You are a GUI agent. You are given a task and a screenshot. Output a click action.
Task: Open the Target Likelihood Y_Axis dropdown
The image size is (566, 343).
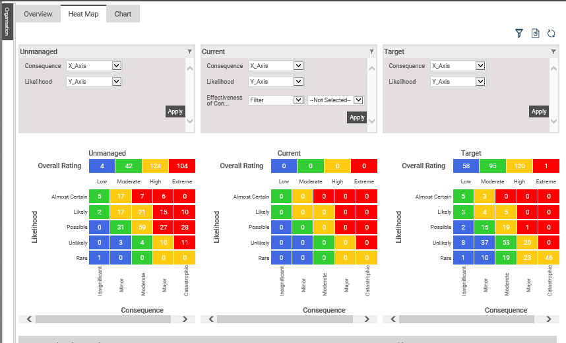point(458,82)
